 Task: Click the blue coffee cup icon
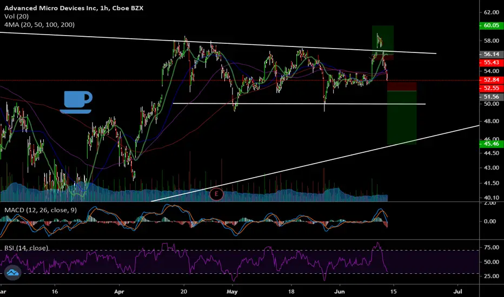pyautogui.click(x=76, y=102)
